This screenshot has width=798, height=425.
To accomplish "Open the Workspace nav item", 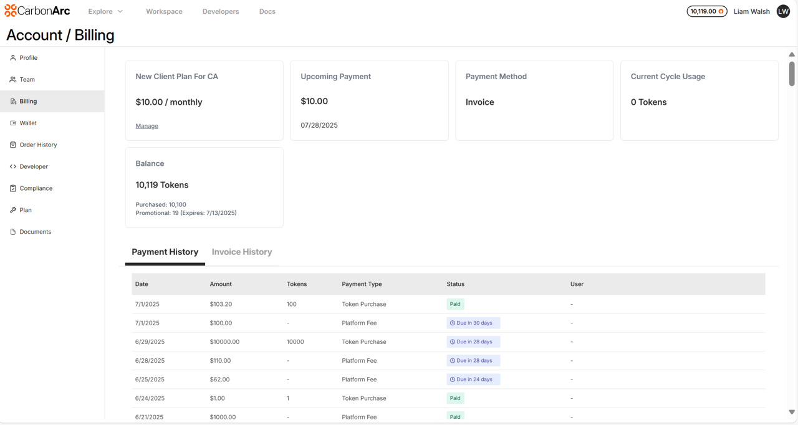I will click(164, 11).
